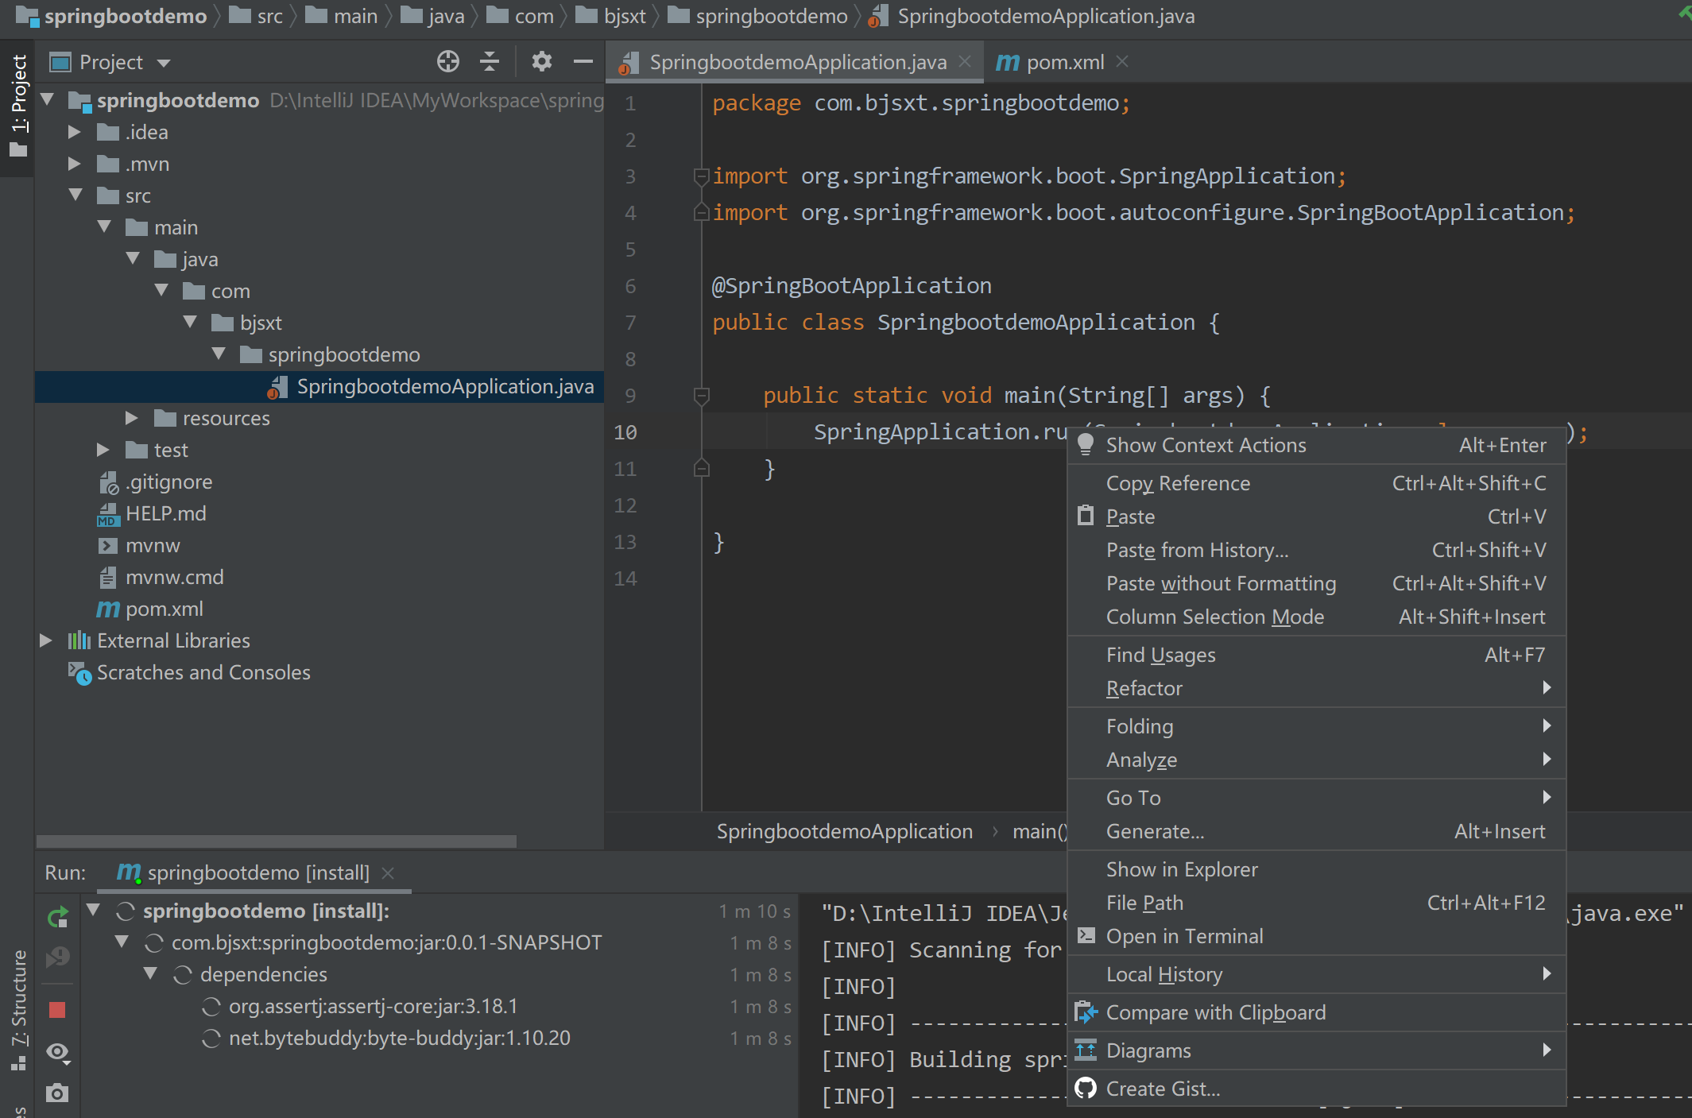Click the lightbulb Show Context Actions icon
The image size is (1692, 1118).
coord(1086,444)
